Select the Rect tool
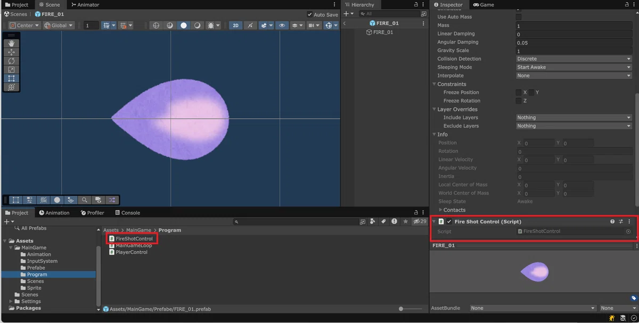Screen dimensions: 639x323 tap(11, 78)
